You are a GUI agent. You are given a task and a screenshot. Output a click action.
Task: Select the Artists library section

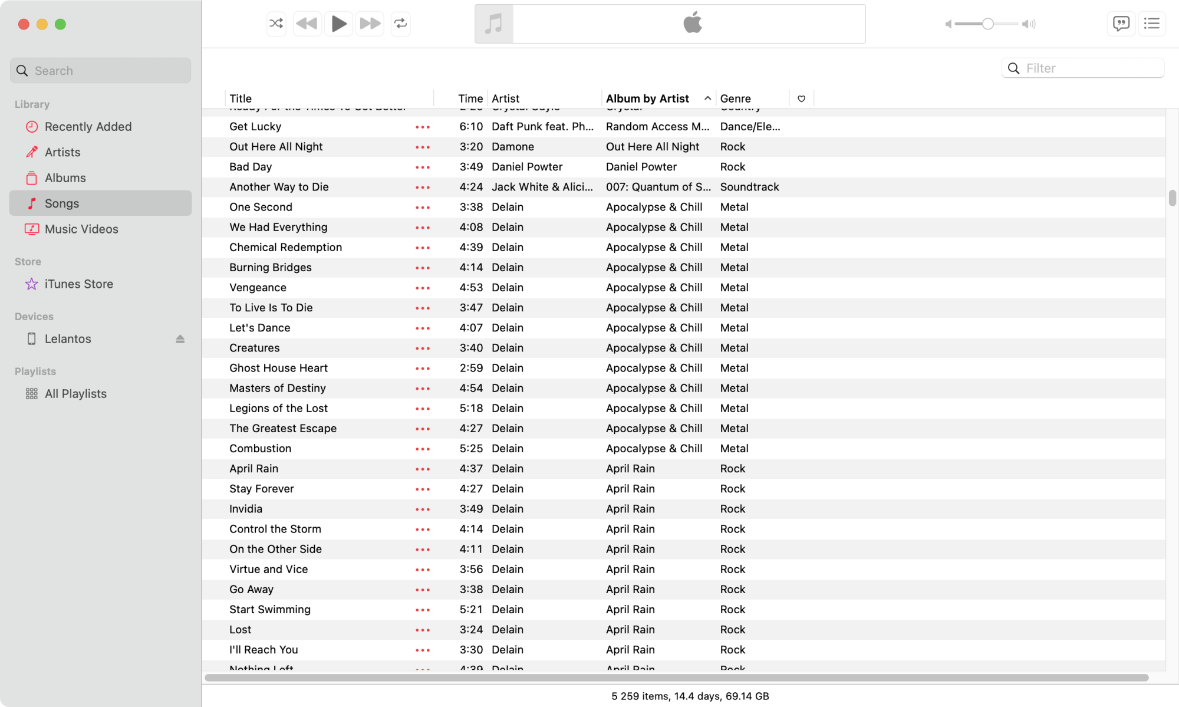click(x=62, y=152)
